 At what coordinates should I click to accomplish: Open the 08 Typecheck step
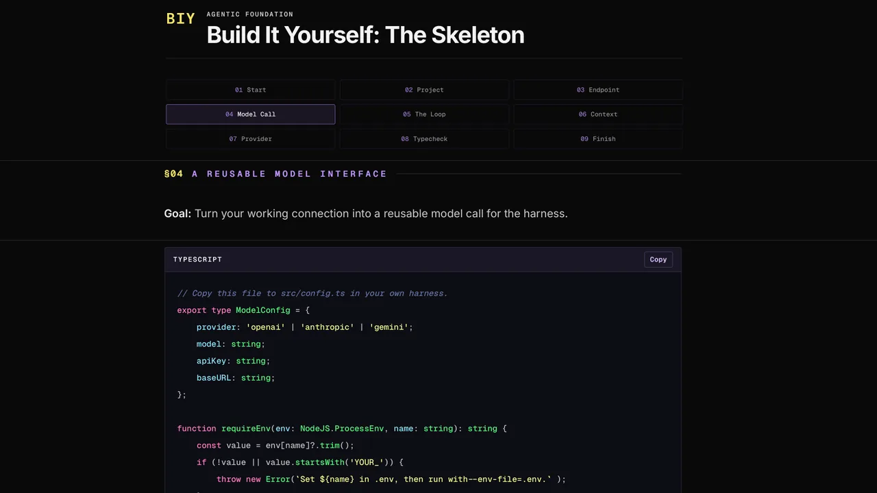click(424, 139)
